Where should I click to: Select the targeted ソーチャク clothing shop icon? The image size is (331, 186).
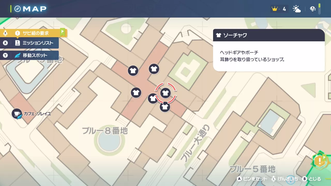165,93
